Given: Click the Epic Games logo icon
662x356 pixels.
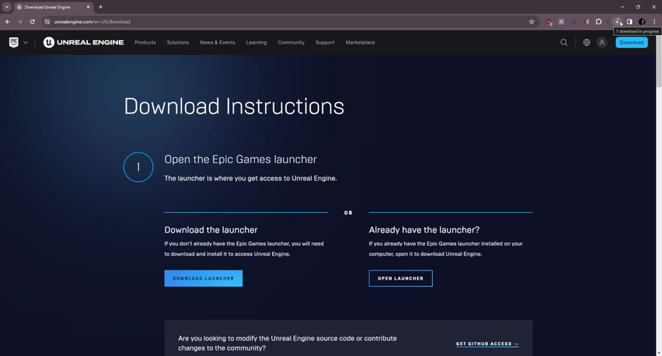Looking at the screenshot, I should pos(13,42).
